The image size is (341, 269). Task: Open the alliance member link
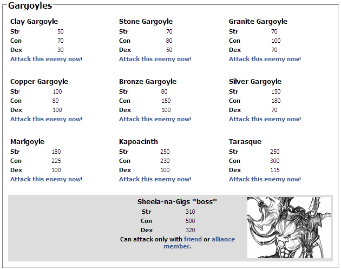(199, 242)
